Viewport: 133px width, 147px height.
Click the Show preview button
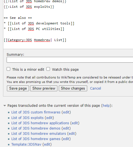pos(44,88)
